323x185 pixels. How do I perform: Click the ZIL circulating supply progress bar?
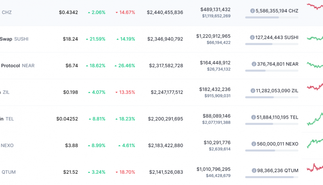point(272,97)
